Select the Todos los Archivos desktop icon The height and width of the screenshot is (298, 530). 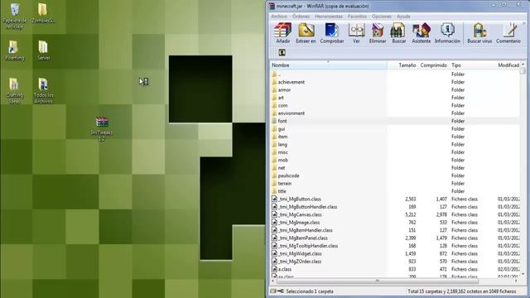coord(43,90)
